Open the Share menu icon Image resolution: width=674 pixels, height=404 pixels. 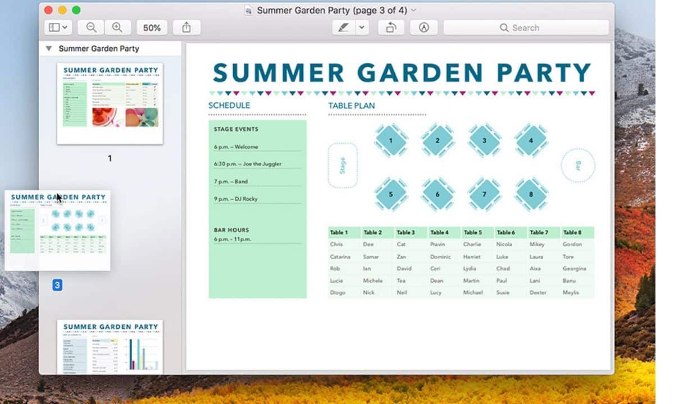(x=186, y=27)
